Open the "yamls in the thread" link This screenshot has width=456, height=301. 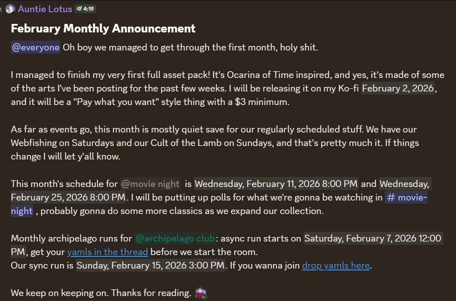107,252
